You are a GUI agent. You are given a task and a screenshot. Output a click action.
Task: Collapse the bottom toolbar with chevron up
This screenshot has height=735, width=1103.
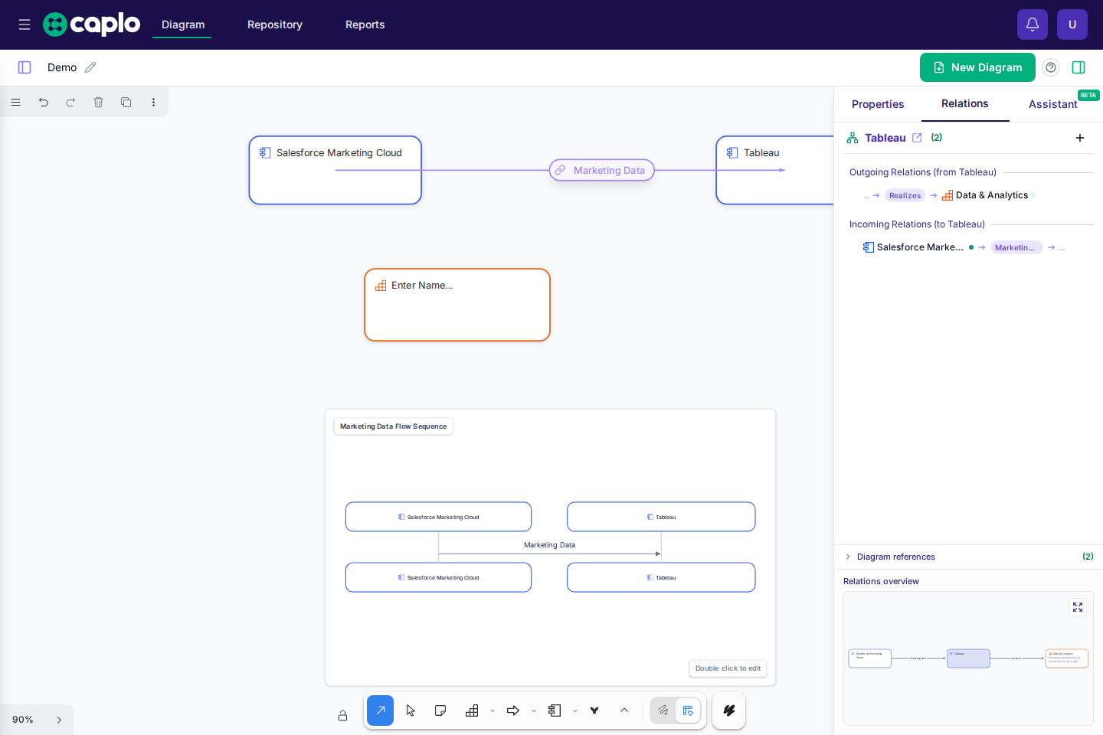tap(624, 710)
